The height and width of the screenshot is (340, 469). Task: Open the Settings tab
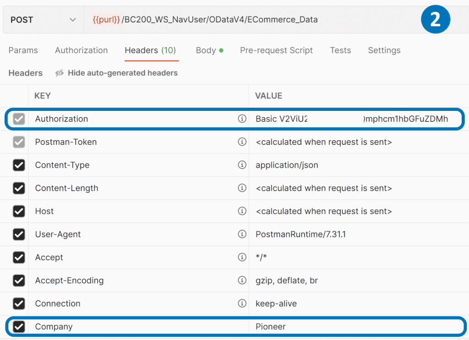(384, 50)
